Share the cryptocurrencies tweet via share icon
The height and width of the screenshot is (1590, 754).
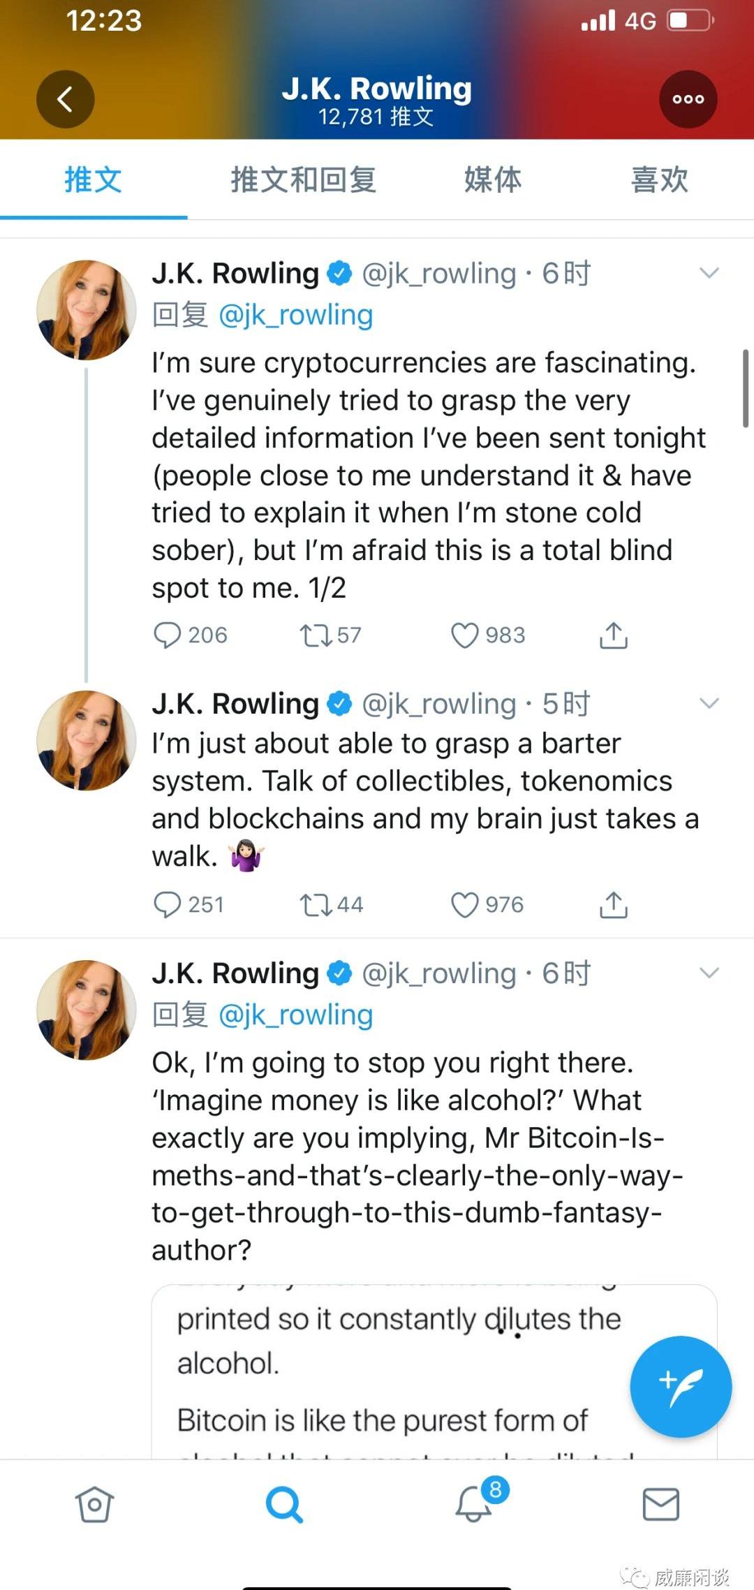613,635
